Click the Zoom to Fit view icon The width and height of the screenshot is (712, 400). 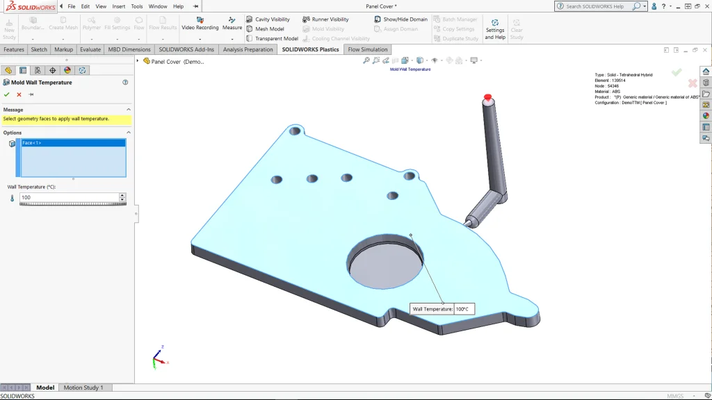(366, 60)
